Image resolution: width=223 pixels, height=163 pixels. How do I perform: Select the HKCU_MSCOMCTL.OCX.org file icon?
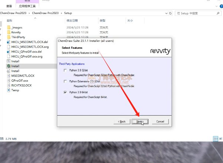click(x=9, y=47)
